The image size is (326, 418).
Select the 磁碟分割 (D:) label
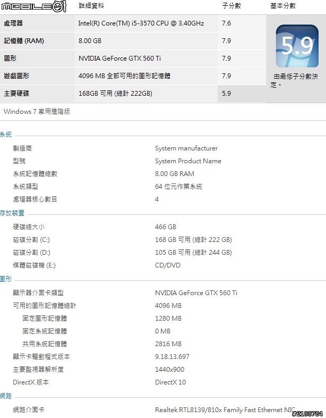32,253
